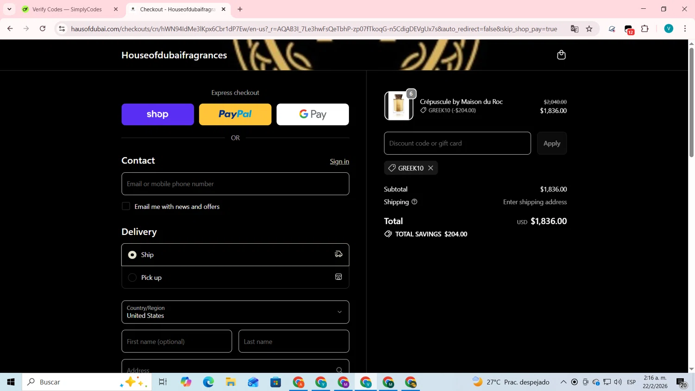Open Microsoft Store from the taskbar
The width and height of the screenshot is (695, 391).
276,382
